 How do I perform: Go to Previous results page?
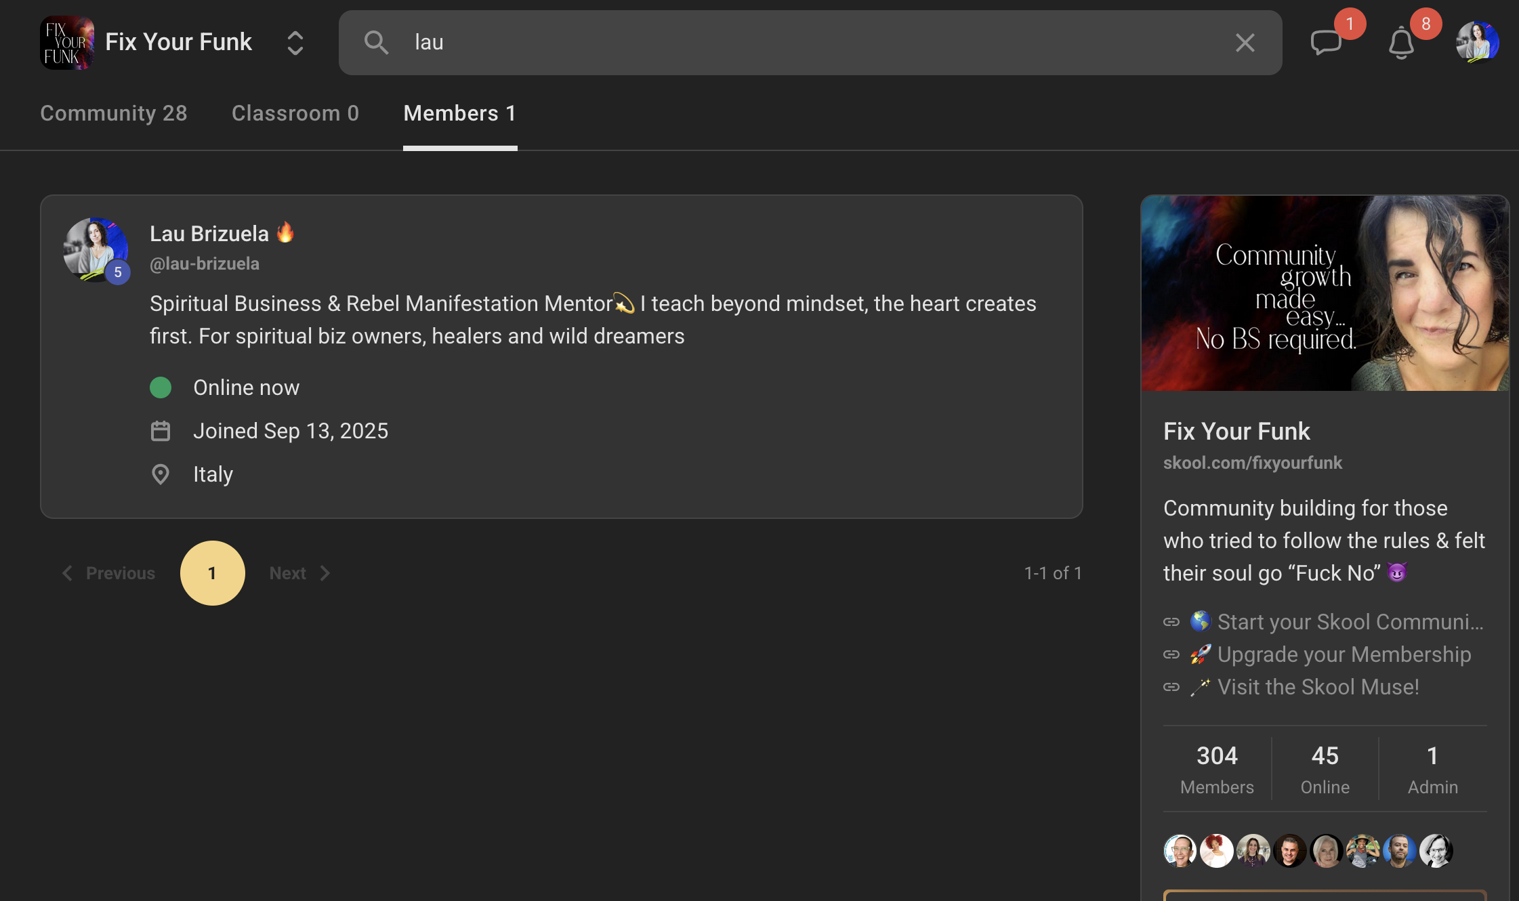click(108, 573)
